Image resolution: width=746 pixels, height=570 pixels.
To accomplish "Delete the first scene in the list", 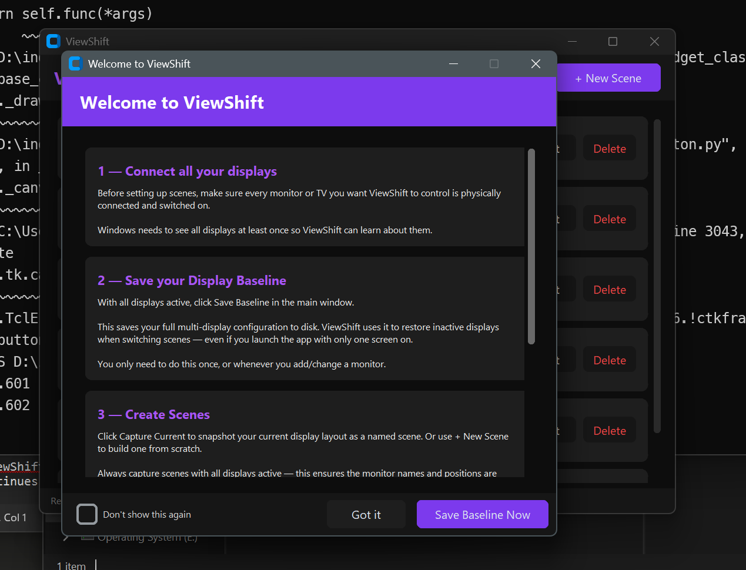I will pos(609,149).
